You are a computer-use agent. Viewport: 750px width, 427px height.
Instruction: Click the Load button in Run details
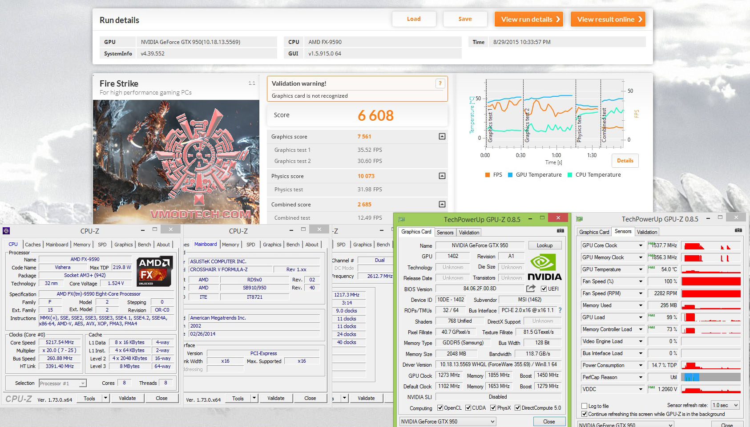tap(414, 19)
